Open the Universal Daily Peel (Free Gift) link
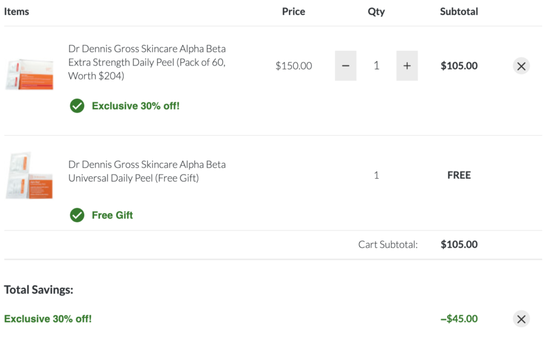The width and height of the screenshot is (545, 338). point(147,171)
